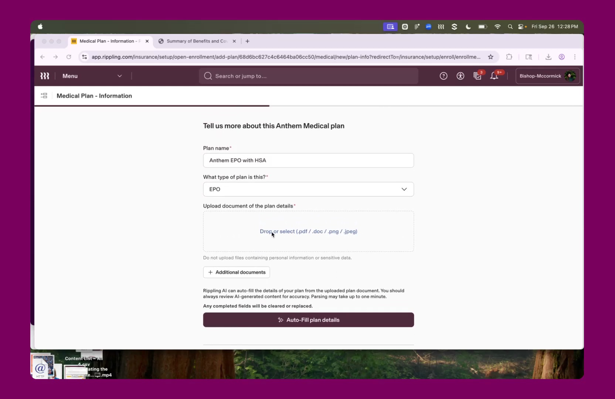The width and height of the screenshot is (615, 399).
Task: Open browser extensions puzzle icon
Action: pyautogui.click(x=509, y=57)
